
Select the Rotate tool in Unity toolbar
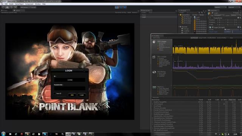coord(11,7)
